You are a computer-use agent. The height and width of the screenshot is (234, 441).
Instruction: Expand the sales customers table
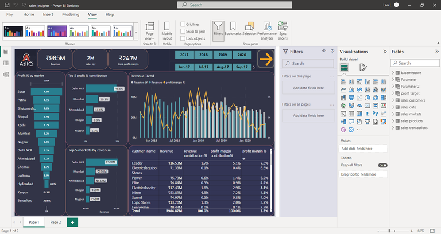[394, 100]
